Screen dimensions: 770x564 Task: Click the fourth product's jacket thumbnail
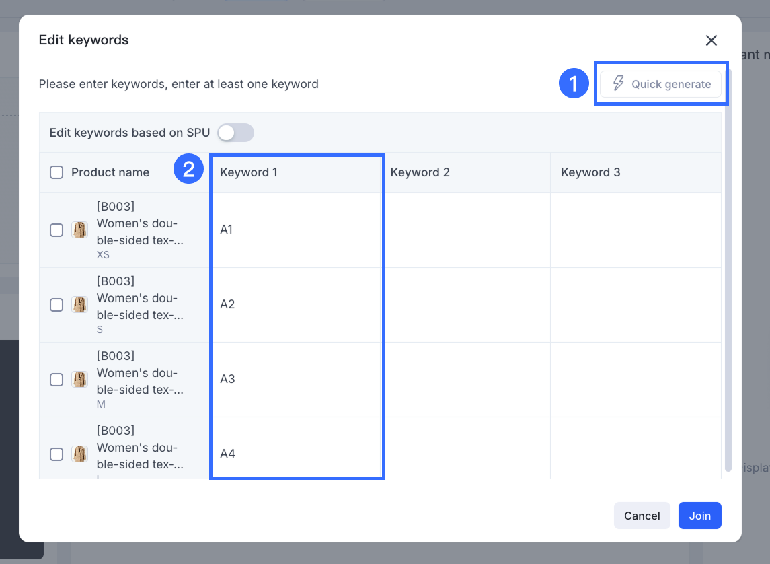coord(80,454)
